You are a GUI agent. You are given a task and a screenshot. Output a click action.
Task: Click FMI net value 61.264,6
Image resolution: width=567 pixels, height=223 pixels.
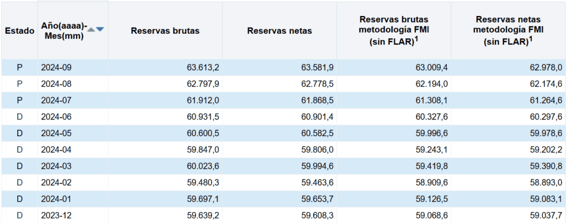pyautogui.click(x=547, y=101)
